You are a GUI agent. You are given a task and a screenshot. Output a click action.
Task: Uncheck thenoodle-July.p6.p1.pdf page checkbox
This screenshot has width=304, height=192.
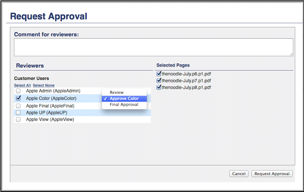point(159,74)
